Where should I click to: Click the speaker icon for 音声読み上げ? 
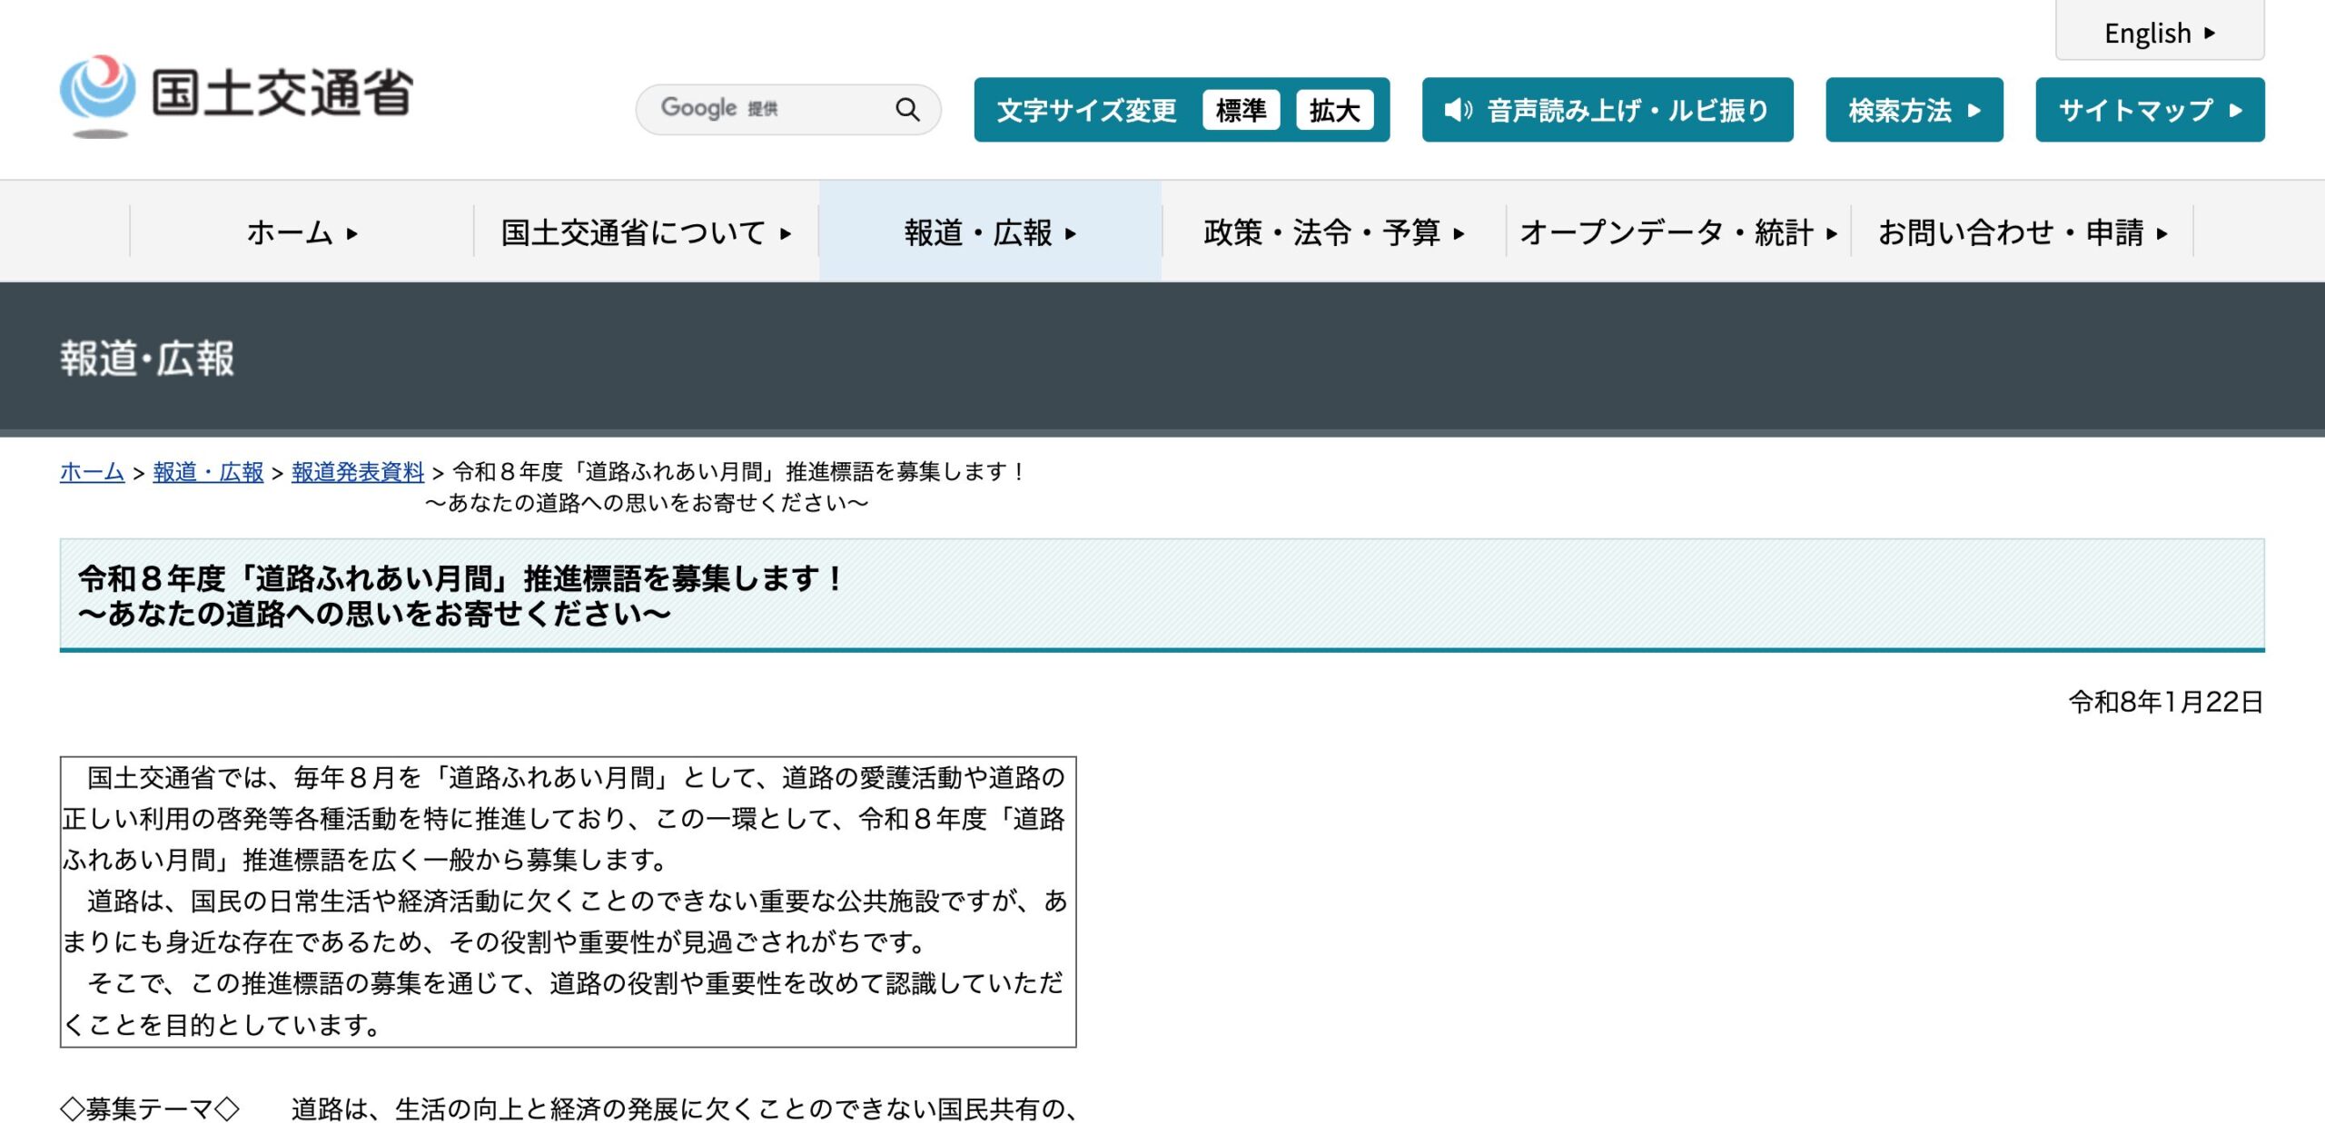click(1458, 110)
